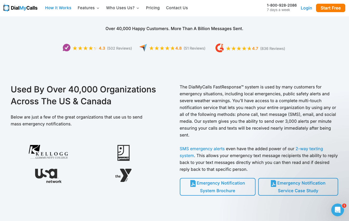Image resolution: width=349 pixels, height=221 pixels.
Task: Expand the Features dropdown menu
Action: click(88, 8)
